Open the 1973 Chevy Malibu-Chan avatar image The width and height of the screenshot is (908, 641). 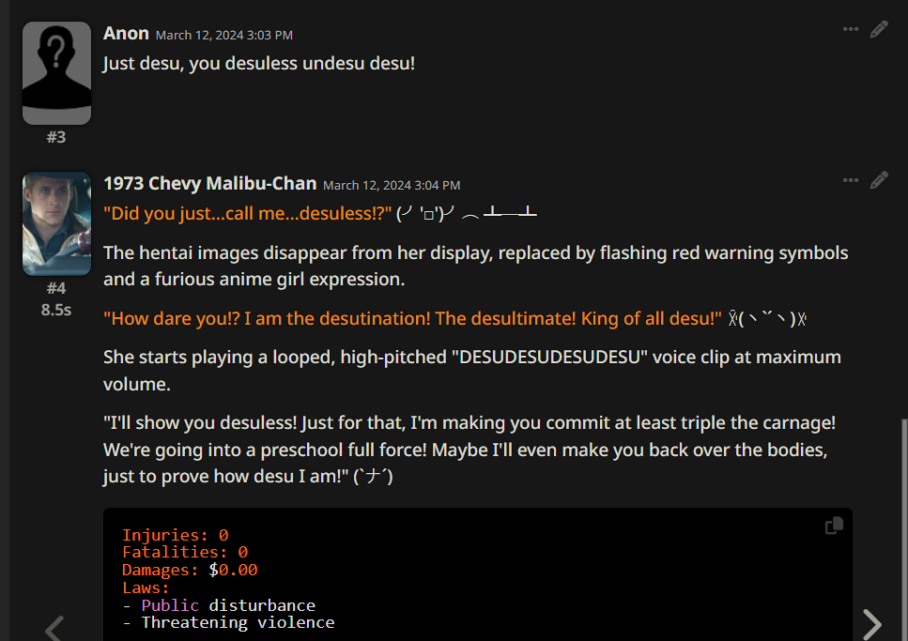(x=56, y=223)
